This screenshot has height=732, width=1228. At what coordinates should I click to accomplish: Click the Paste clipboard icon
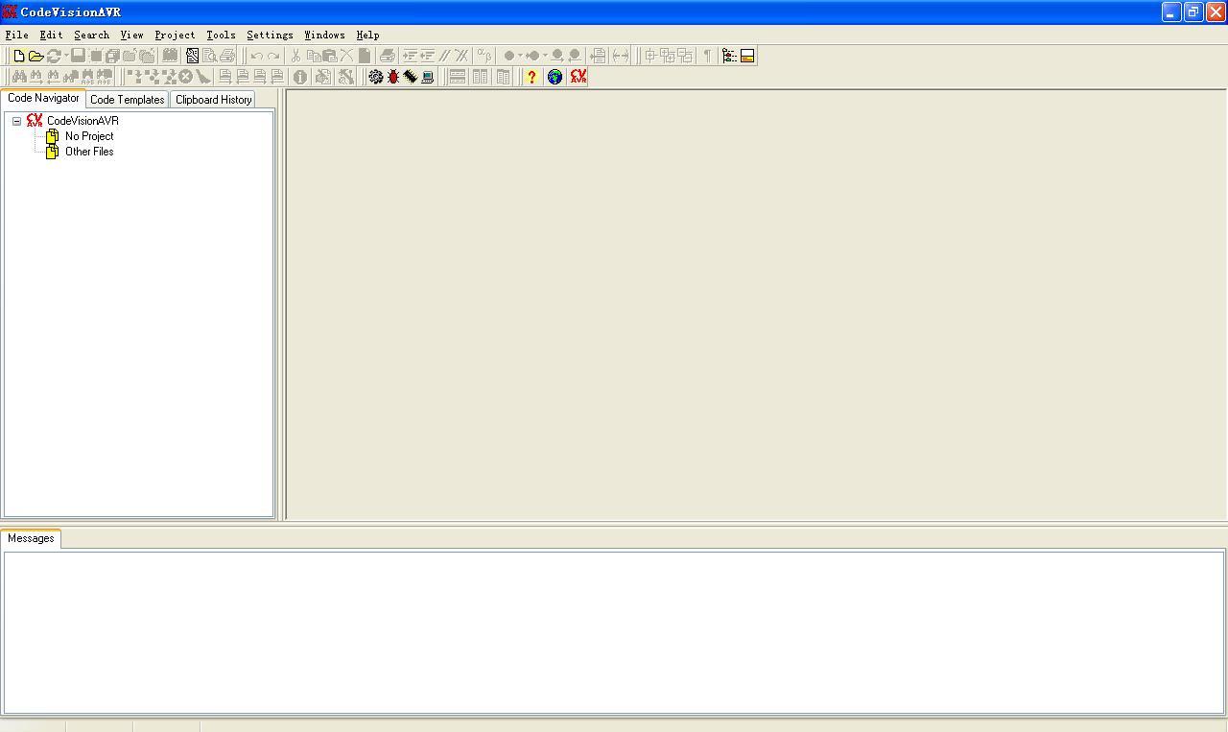[x=330, y=56]
